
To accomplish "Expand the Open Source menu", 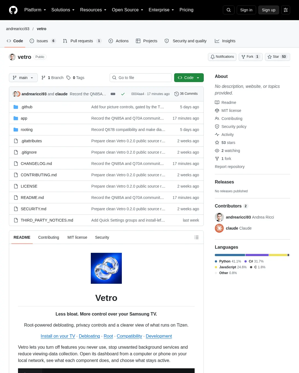I will 128,10.
